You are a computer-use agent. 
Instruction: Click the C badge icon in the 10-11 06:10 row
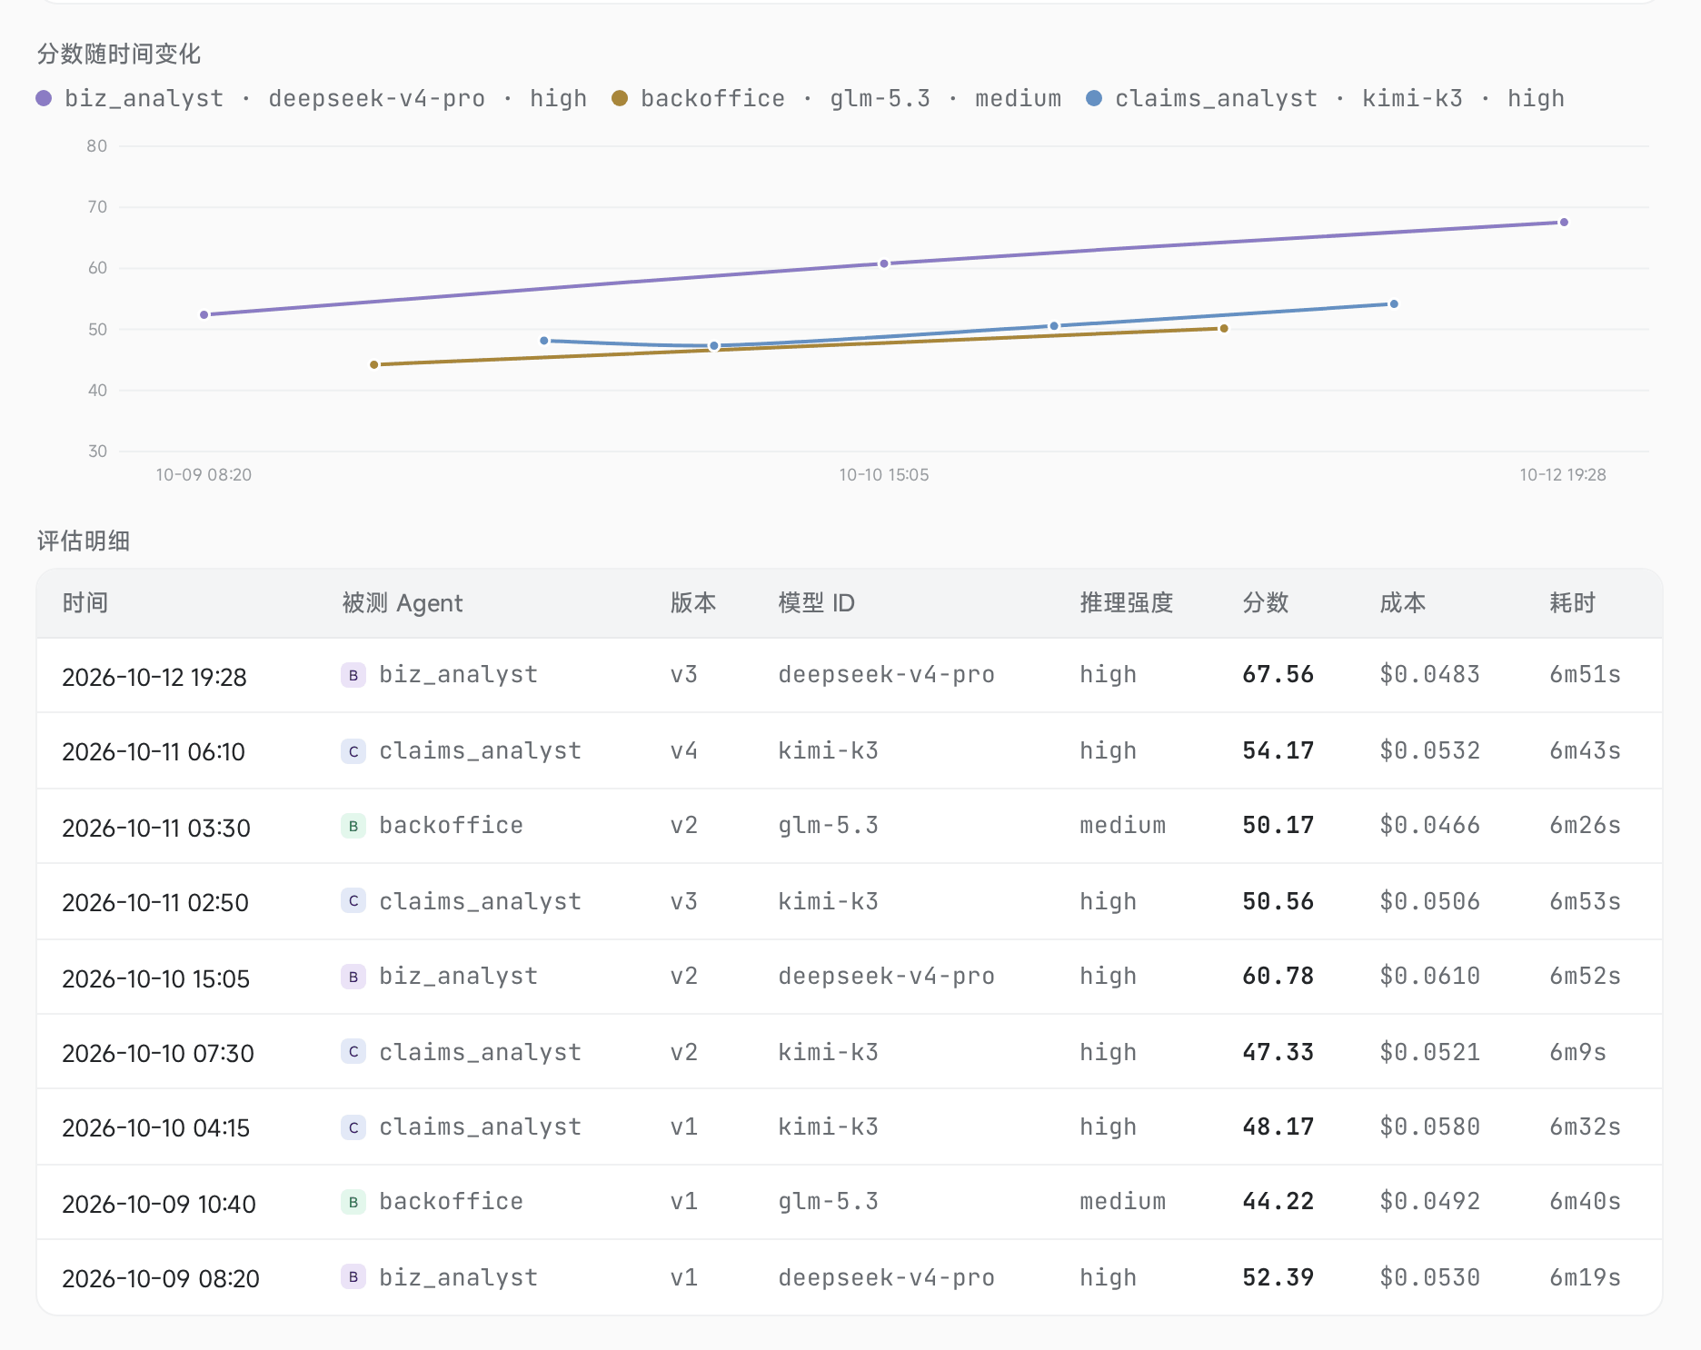click(x=353, y=751)
